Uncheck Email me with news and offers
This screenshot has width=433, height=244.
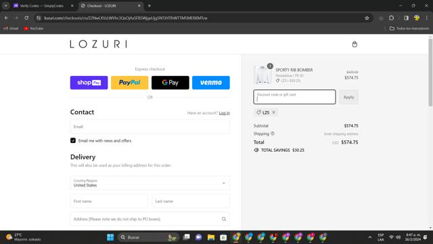tap(73, 140)
